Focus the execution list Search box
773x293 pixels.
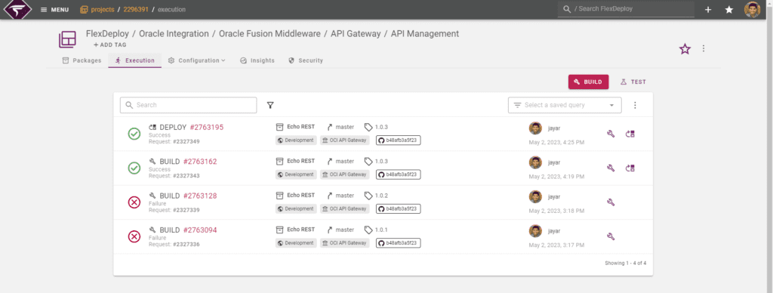coord(188,105)
